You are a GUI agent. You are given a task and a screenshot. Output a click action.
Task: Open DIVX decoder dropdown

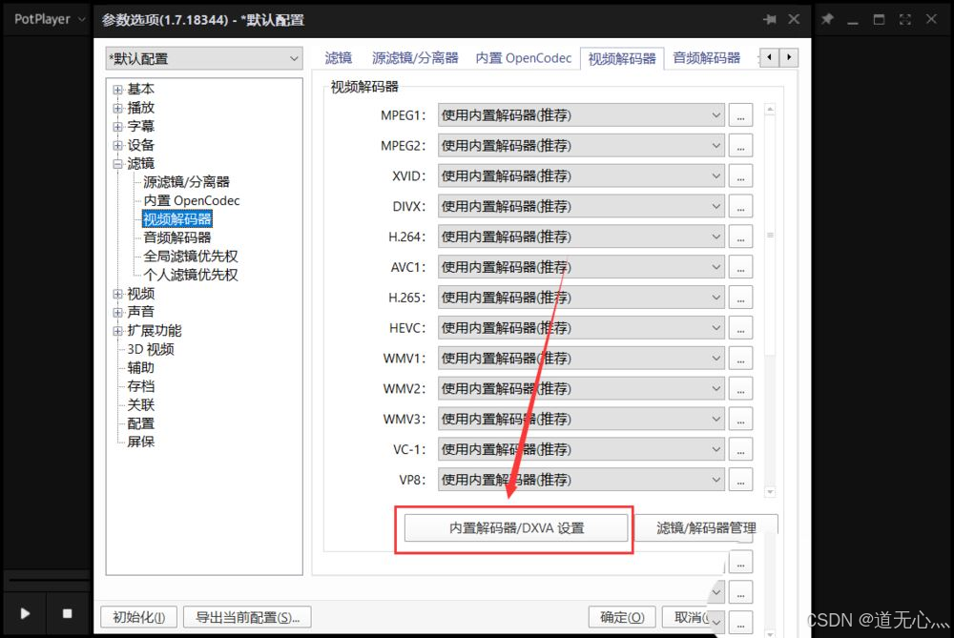[581, 206]
